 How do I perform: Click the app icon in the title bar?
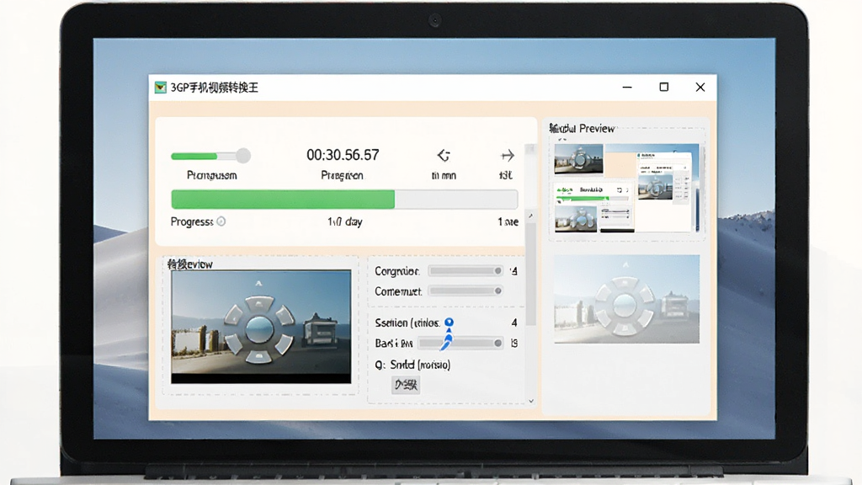click(160, 88)
